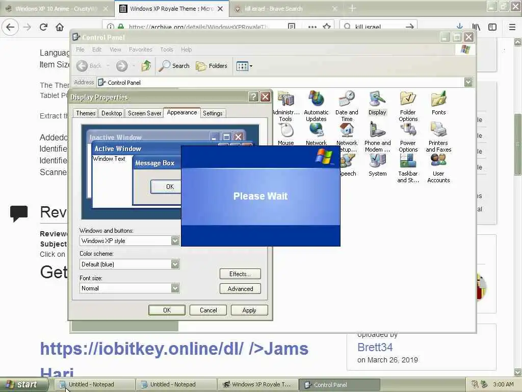The height and width of the screenshot is (392, 522).
Task: Click the Firefox back arrow
Action: pyautogui.click(x=10, y=27)
